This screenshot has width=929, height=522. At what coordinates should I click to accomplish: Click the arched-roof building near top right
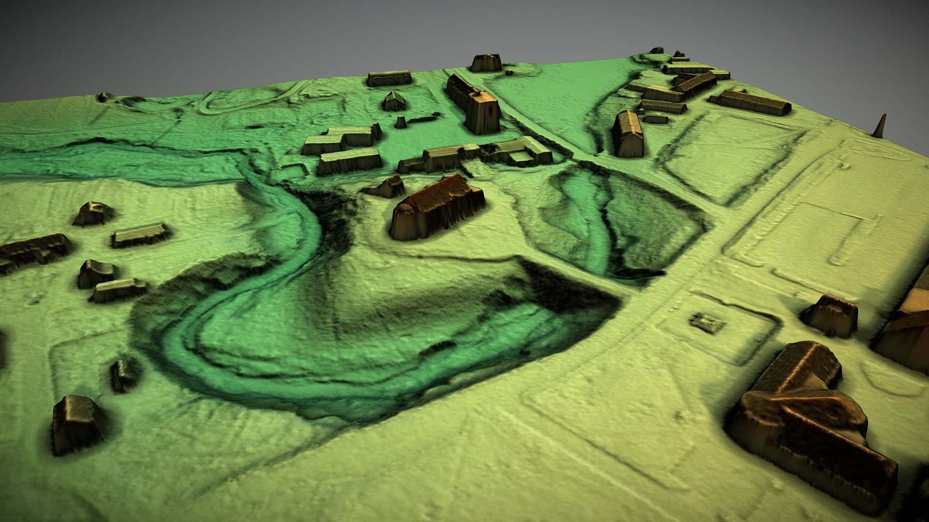[x=628, y=134]
